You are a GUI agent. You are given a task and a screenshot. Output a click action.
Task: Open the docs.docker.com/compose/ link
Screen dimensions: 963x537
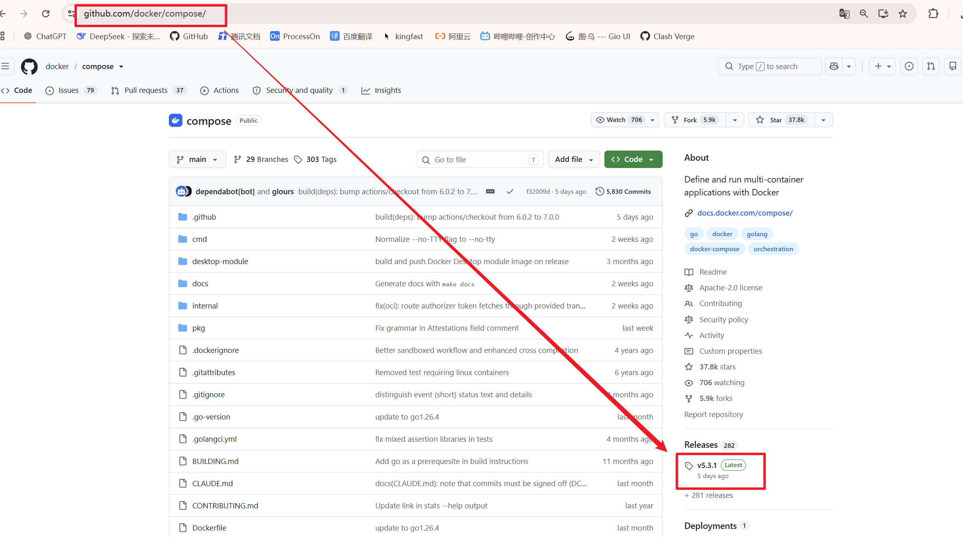[x=745, y=213]
